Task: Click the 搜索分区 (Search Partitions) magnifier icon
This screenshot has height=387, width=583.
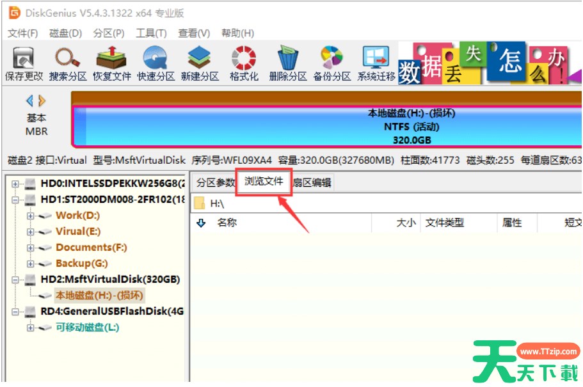Action: click(67, 59)
